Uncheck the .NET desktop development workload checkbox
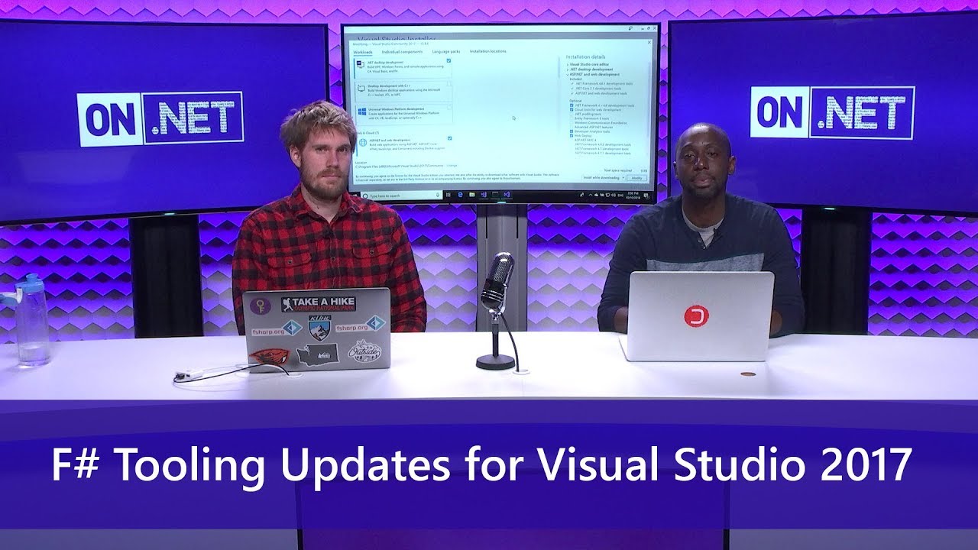Image resolution: width=978 pixels, height=550 pixels. click(x=449, y=60)
